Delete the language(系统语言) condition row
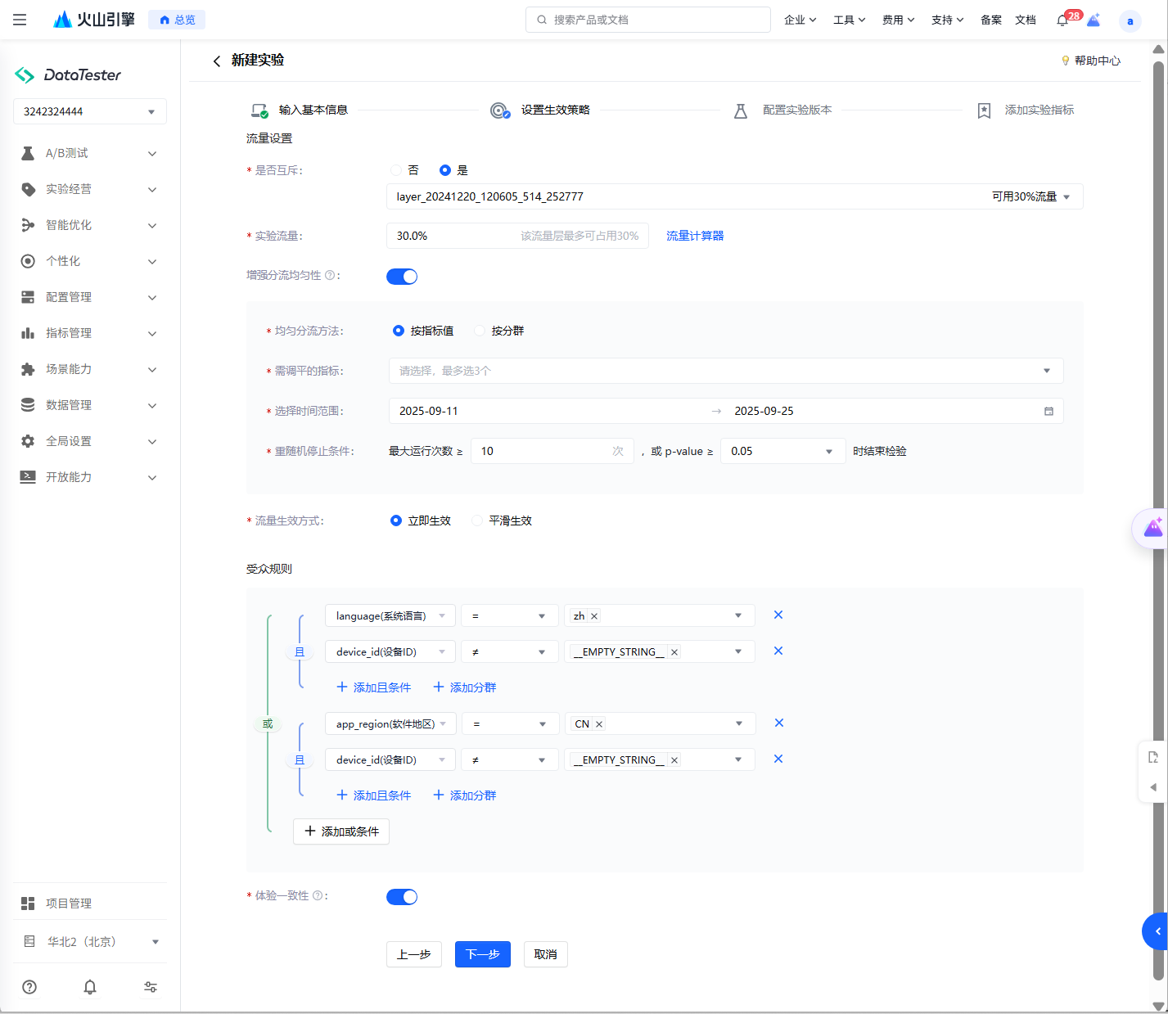This screenshot has height=1014, width=1168. coord(778,615)
